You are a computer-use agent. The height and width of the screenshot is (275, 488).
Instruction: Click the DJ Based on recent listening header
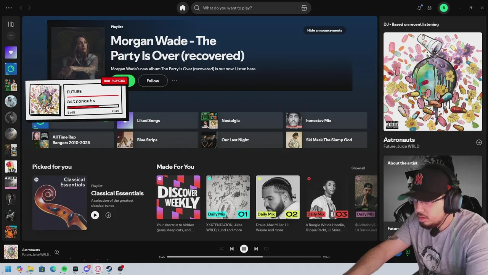pyautogui.click(x=411, y=24)
